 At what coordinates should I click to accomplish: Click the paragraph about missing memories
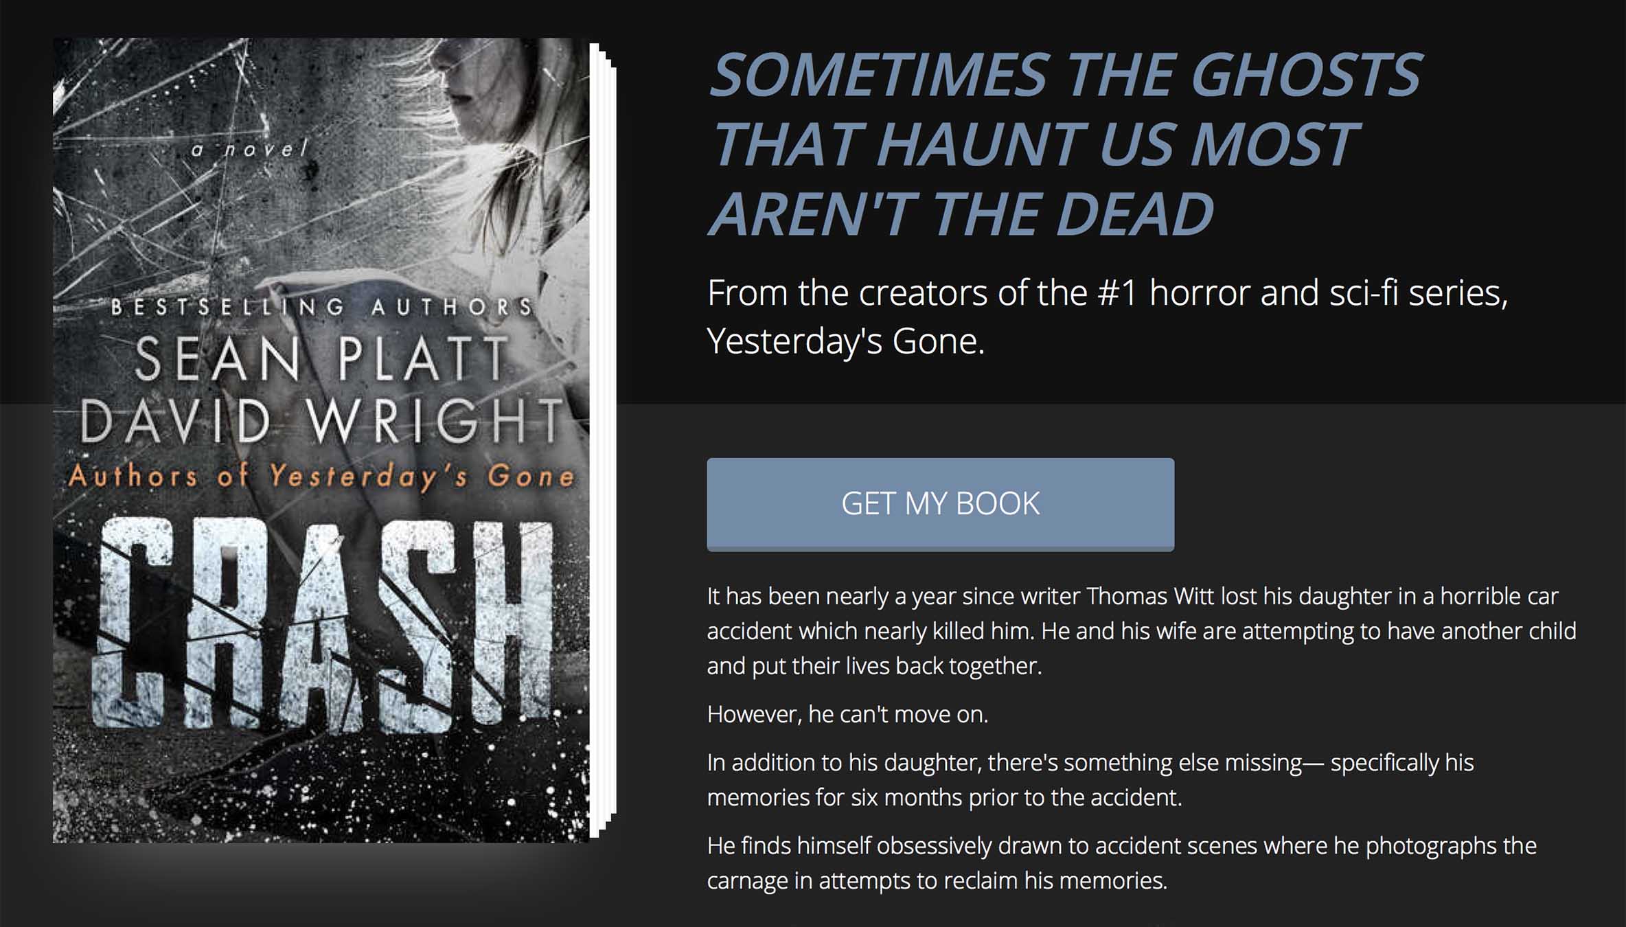tap(1090, 779)
